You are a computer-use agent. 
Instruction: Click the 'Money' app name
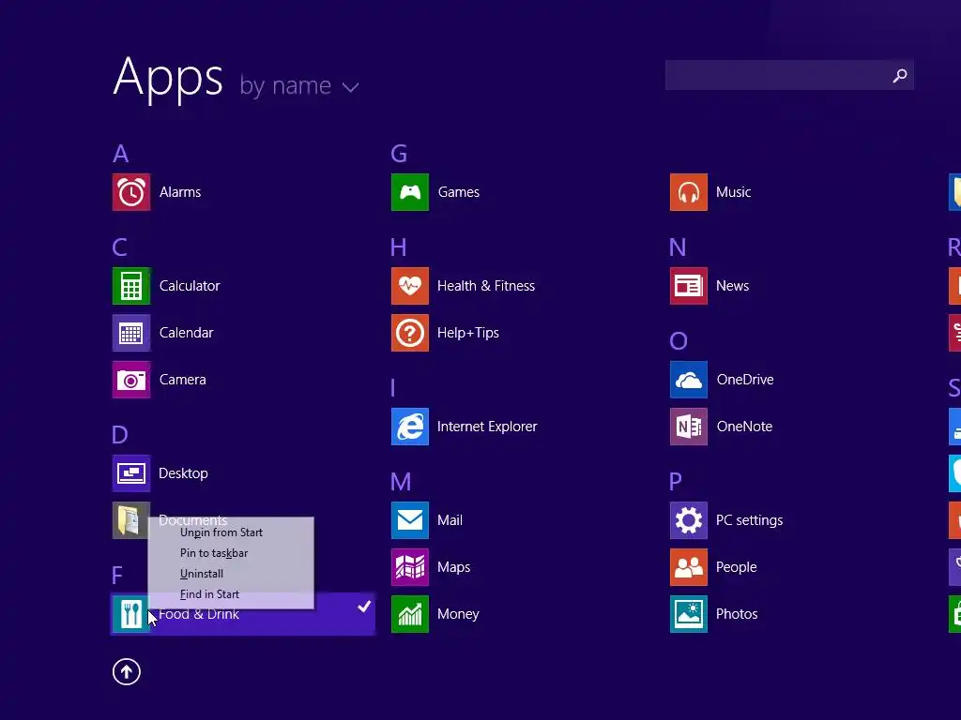point(458,614)
